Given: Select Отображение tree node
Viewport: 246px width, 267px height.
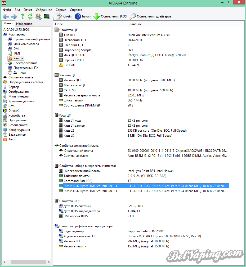Looking at the screenshot, I should tap(18, 92).
